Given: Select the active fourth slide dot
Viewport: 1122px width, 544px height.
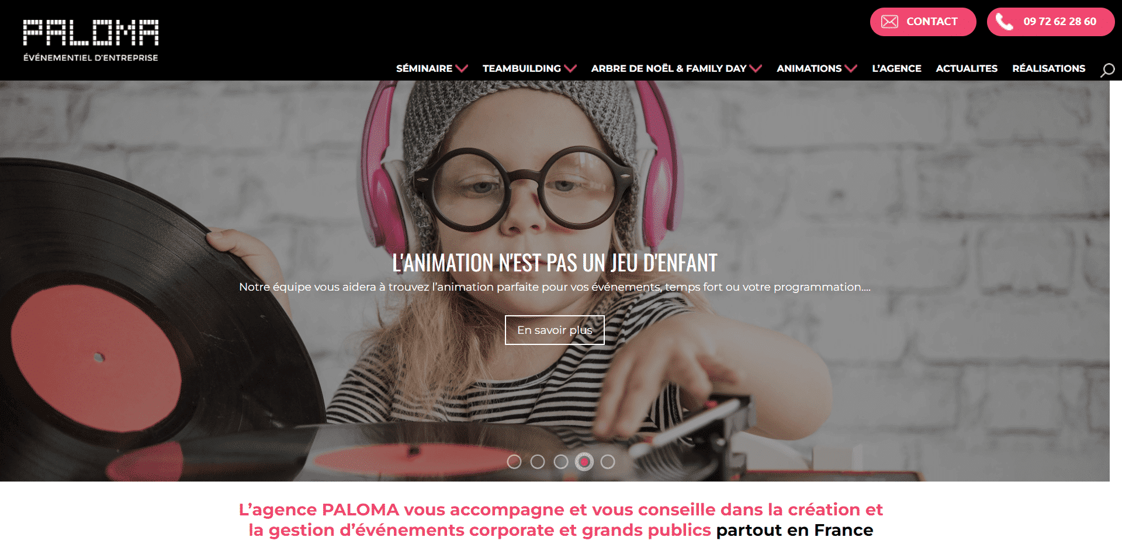Looking at the screenshot, I should tap(584, 462).
